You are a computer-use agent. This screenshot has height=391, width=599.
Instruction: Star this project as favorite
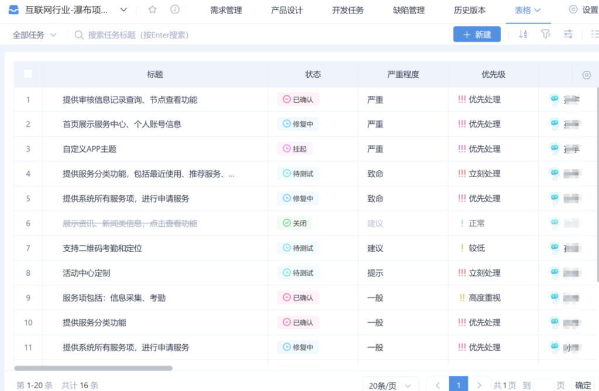pos(153,10)
